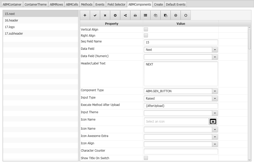Switch to the ABMContainer tab

pos(12,4)
